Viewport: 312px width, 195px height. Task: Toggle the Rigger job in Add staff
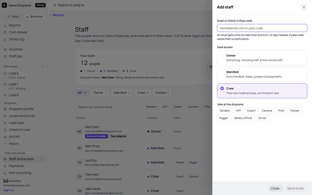(x=224, y=118)
